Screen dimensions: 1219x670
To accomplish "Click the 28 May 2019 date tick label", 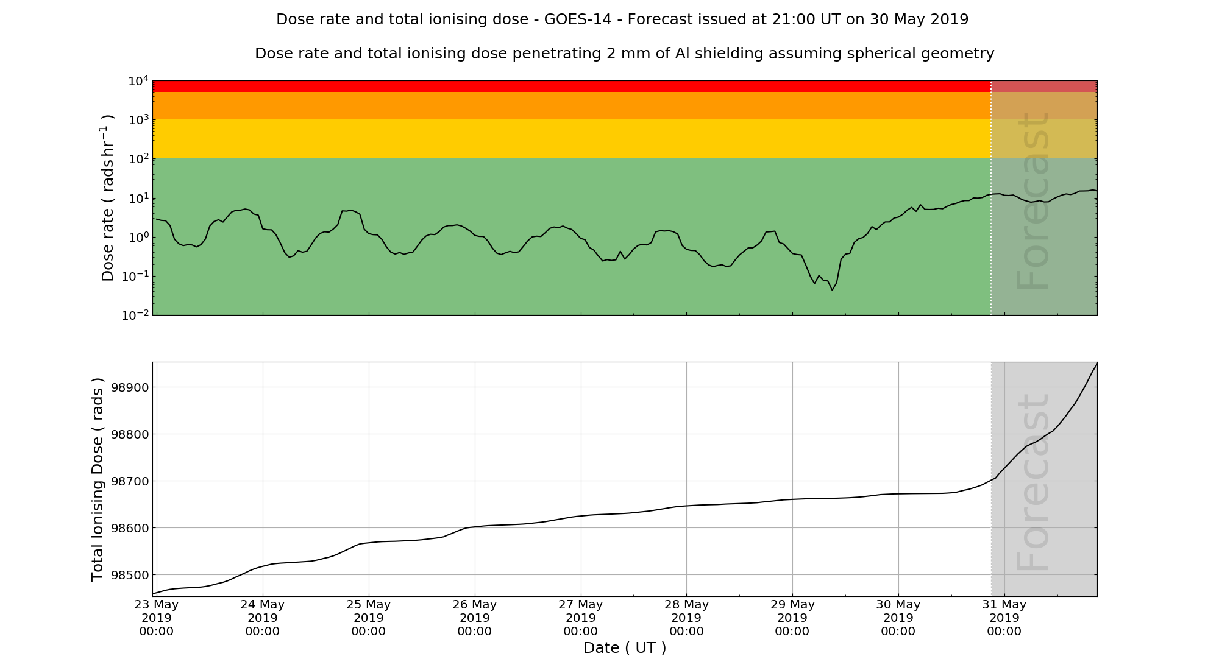I will pos(686,618).
